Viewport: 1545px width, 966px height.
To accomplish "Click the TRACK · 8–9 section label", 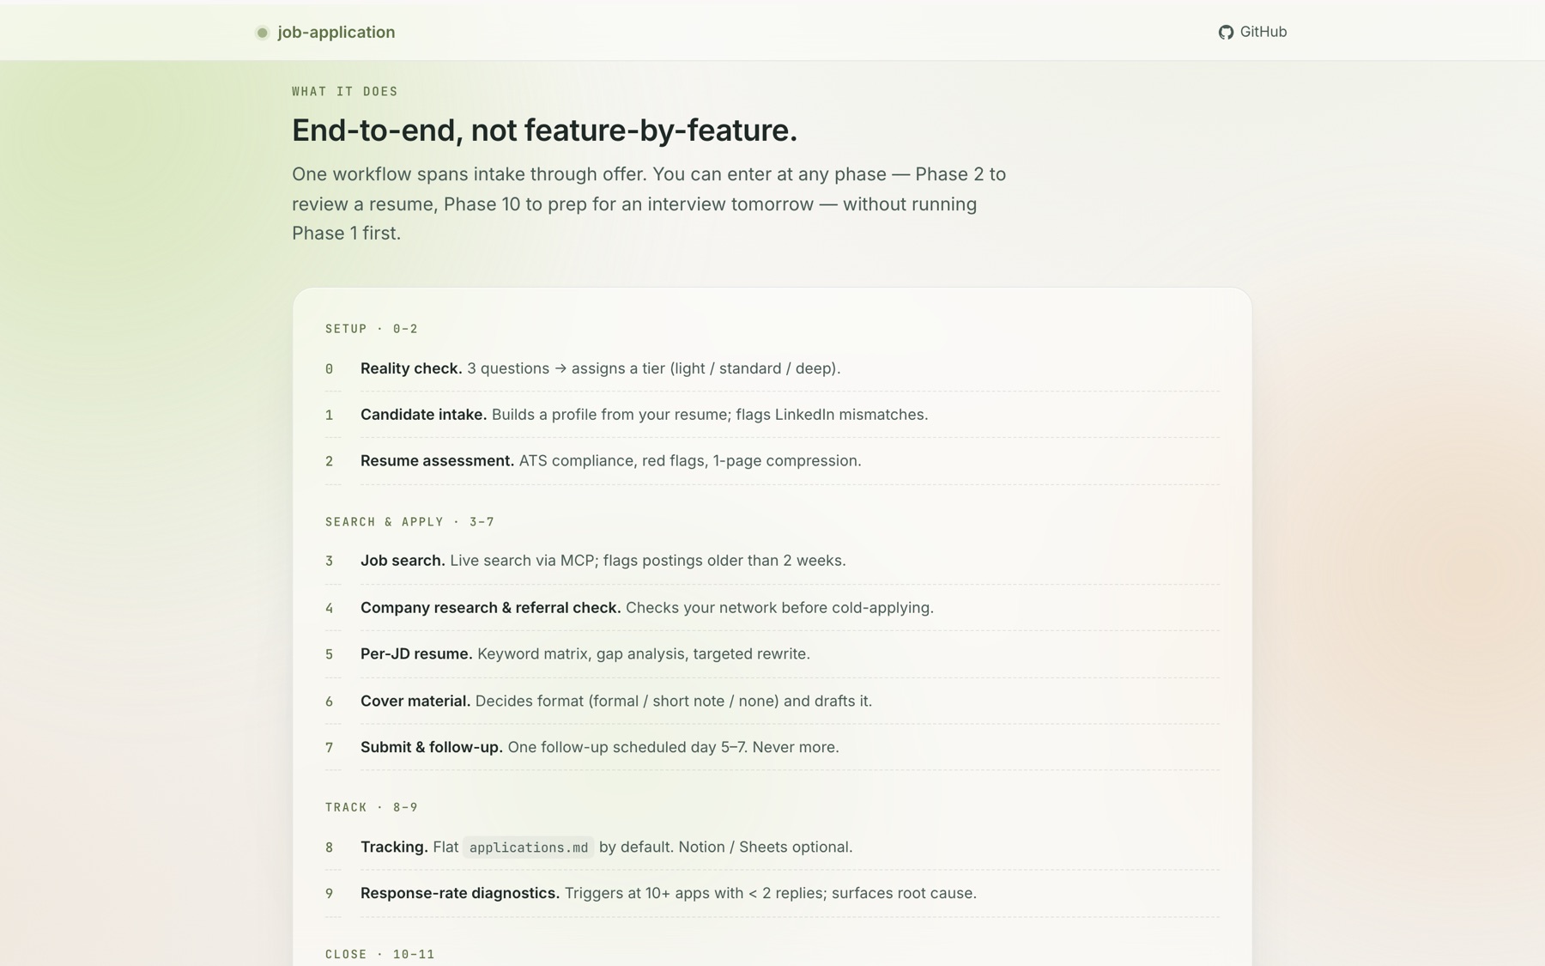I will [x=371, y=807].
